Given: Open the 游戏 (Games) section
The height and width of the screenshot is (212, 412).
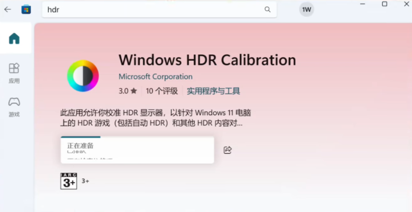Looking at the screenshot, I should point(14,106).
